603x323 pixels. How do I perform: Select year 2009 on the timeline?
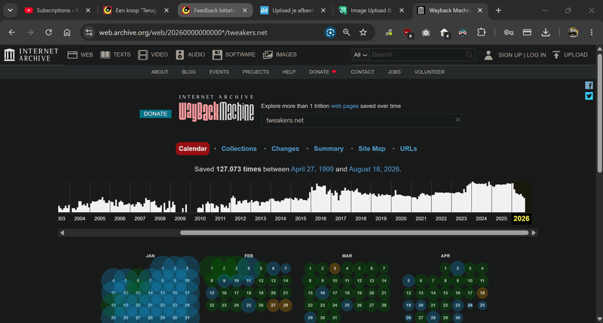pyautogui.click(x=180, y=219)
